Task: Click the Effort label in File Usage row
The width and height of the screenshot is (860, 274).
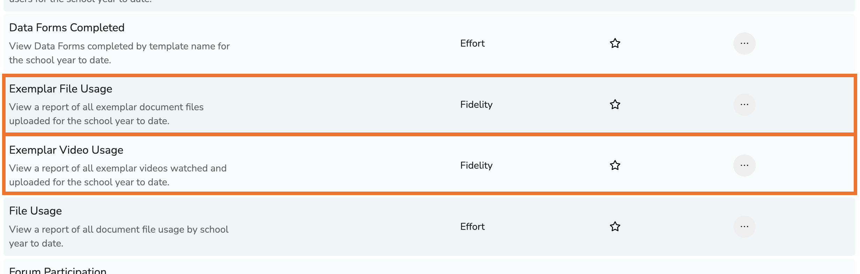Action: (x=472, y=227)
